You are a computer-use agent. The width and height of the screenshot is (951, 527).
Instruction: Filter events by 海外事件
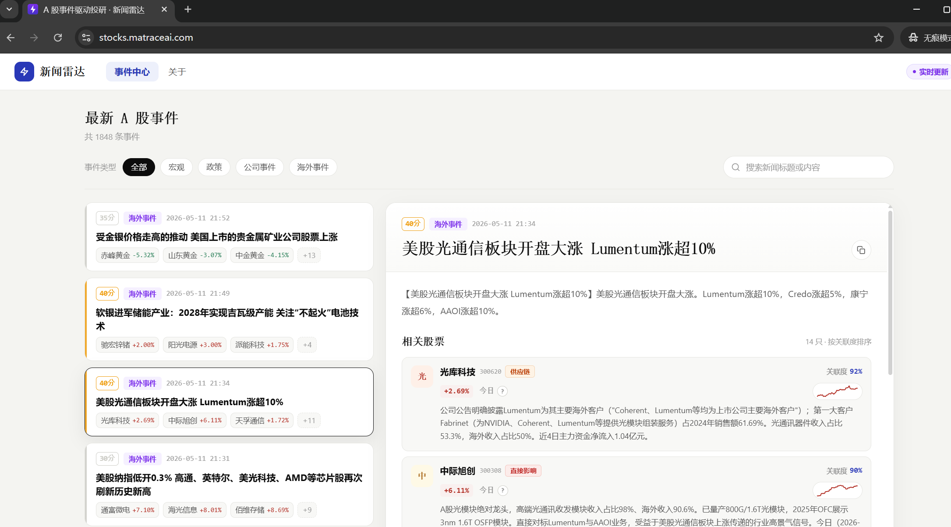point(313,167)
